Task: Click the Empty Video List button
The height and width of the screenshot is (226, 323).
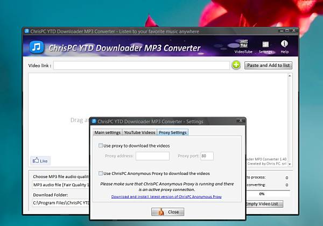Action: pos(264,204)
